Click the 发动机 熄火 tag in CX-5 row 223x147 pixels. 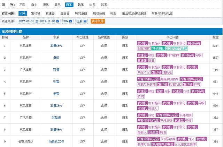click(186, 139)
